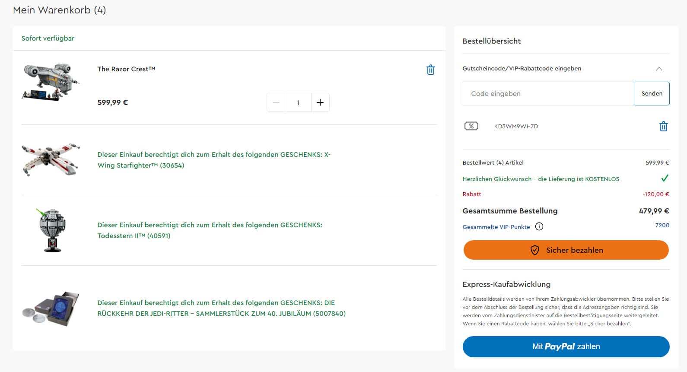Click the Rabatt label
687x372 pixels.
[x=471, y=194]
